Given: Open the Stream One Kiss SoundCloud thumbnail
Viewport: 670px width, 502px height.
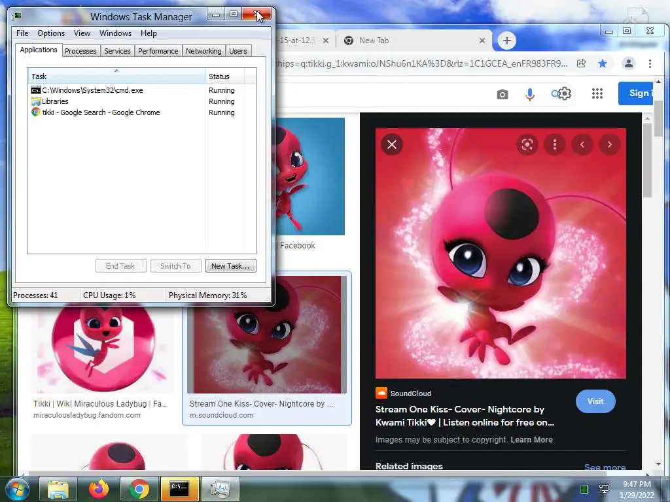Looking at the screenshot, I should click(267, 334).
